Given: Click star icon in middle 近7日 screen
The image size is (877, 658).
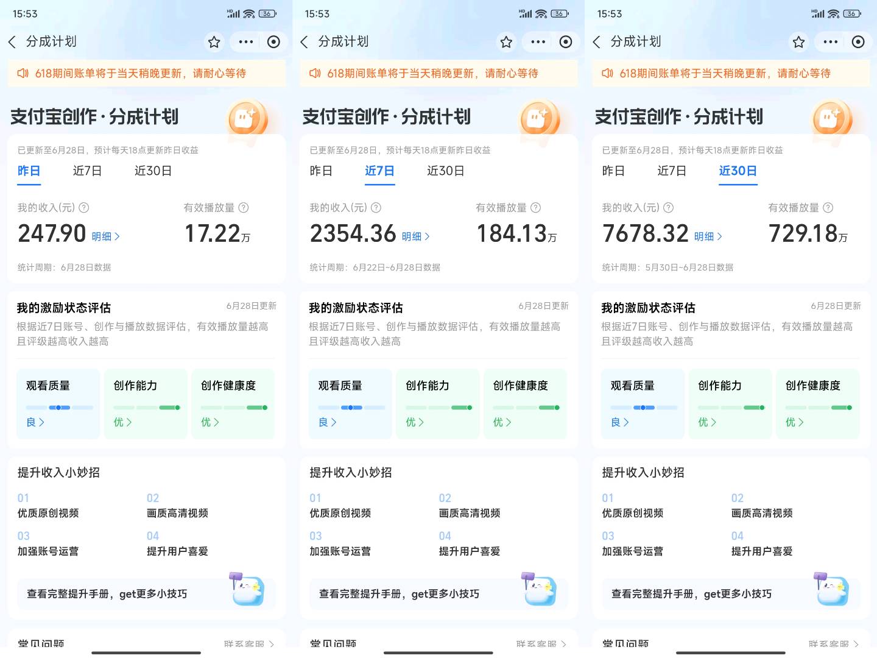Looking at the screenshot, I should coord(506,41).
